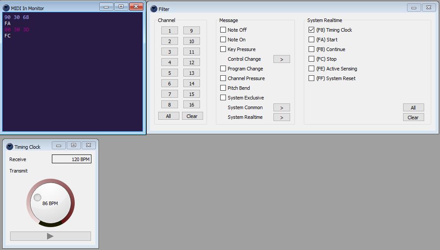The image size is (440, 250).
Task: Click All in System Realtime group
Action: 413,107
